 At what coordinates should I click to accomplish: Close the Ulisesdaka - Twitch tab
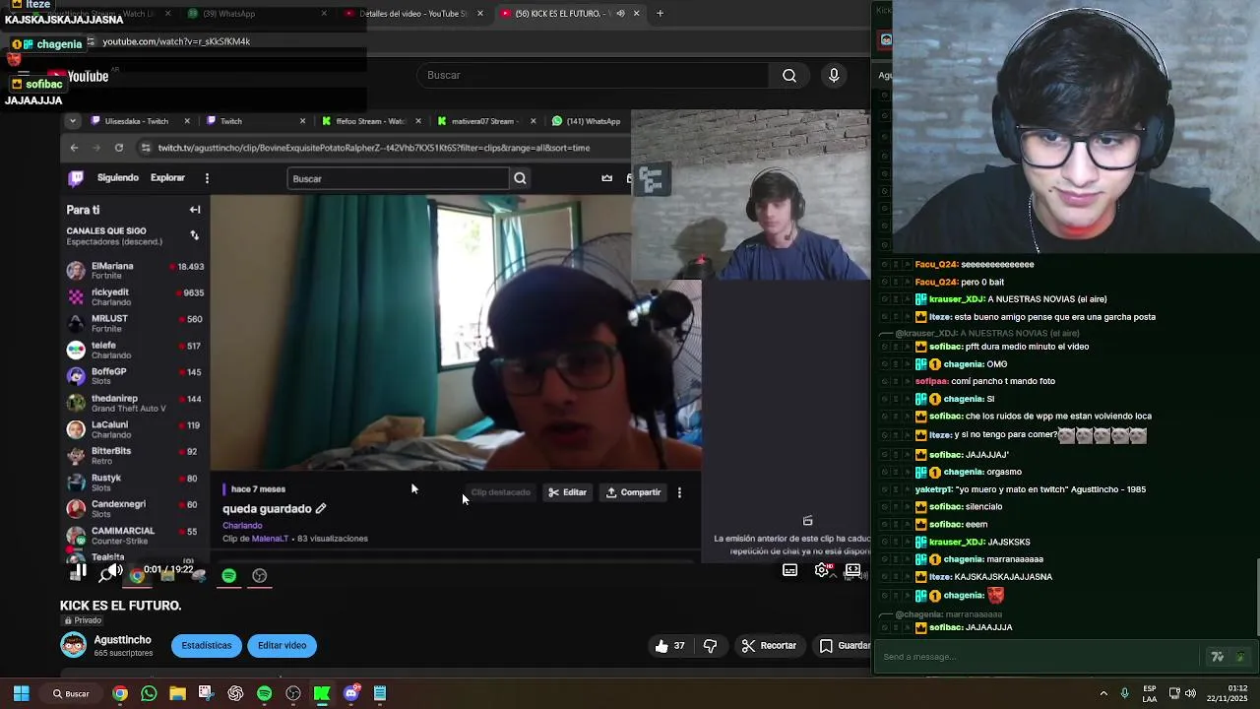[x=187, y=121]
